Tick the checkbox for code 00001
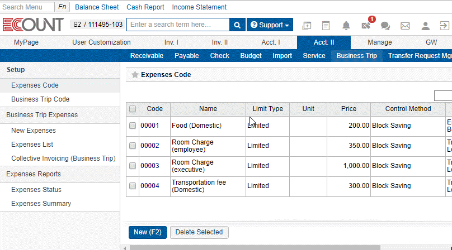452x250 pixels. click(x=133, y=126)
